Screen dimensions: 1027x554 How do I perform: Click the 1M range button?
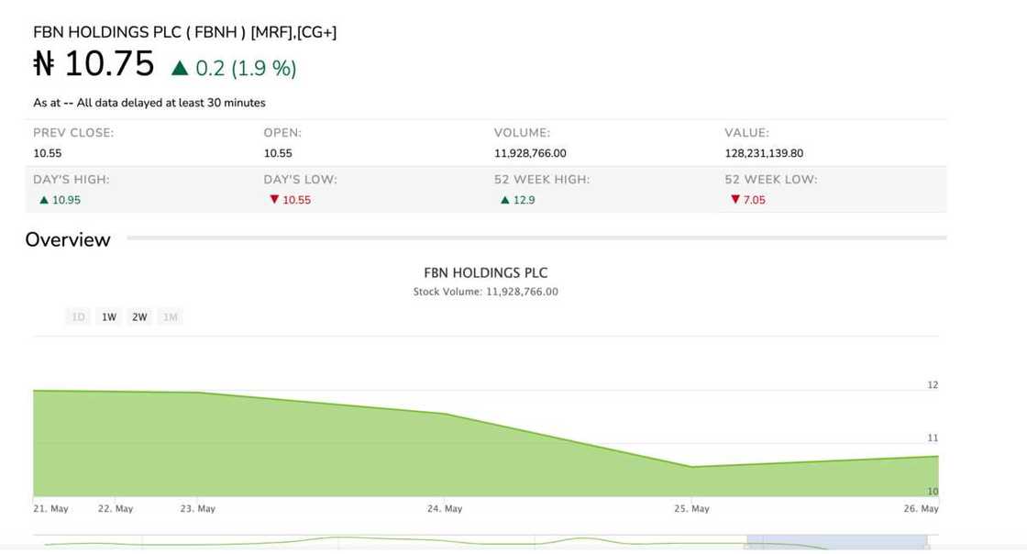[x=170, y=317]
